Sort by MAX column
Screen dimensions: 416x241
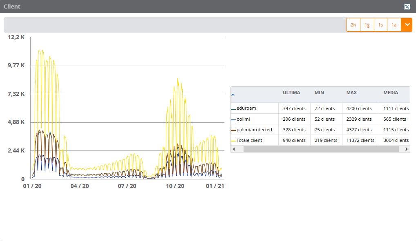(x=351, y=93)
